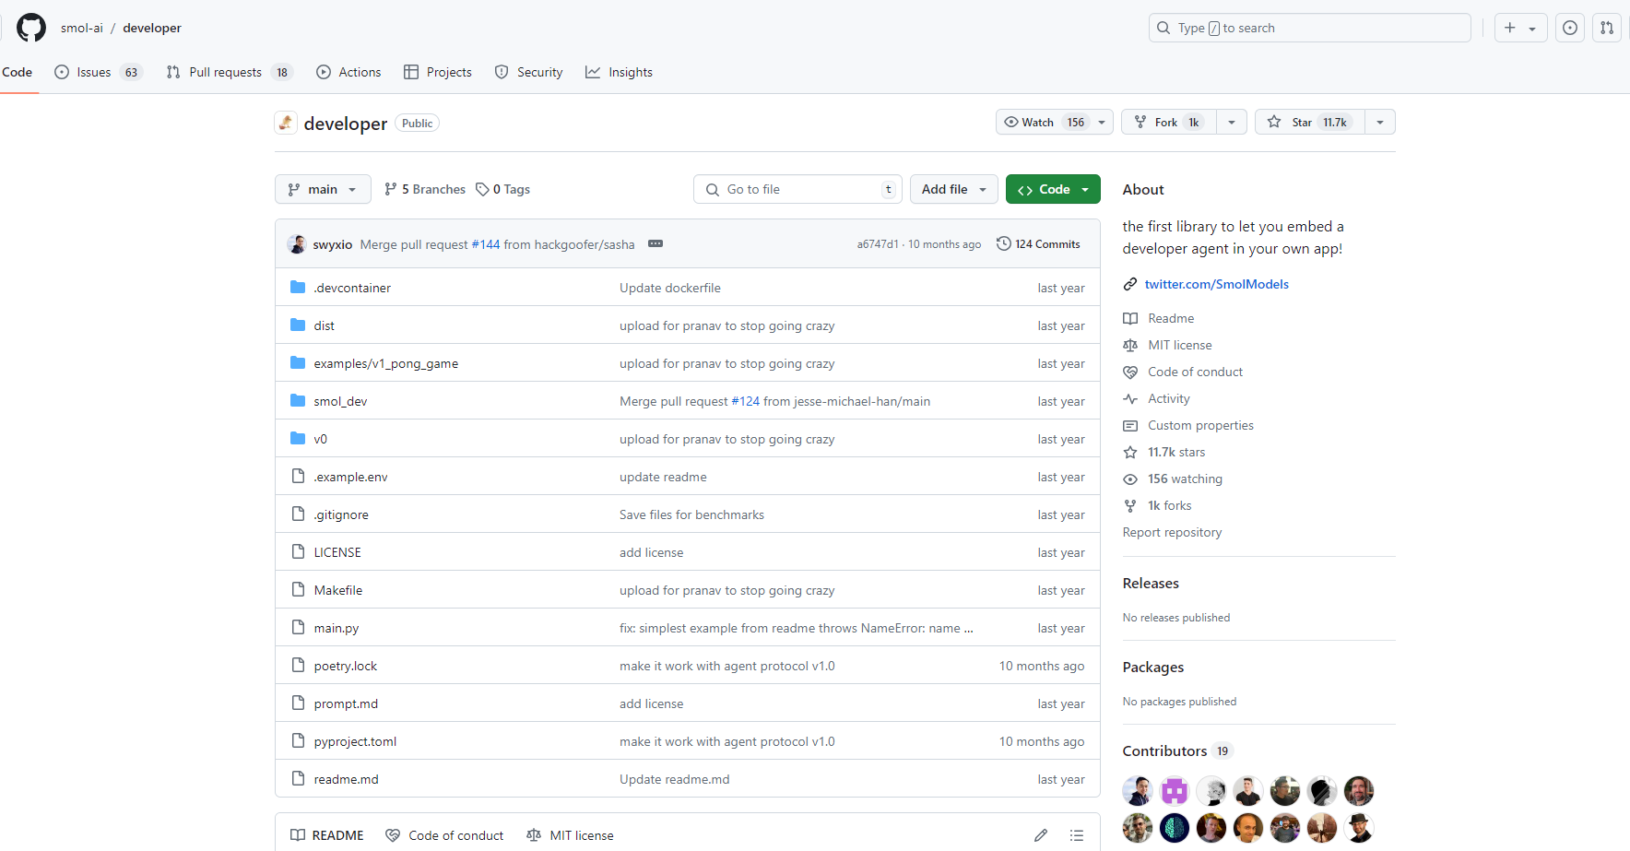The height and width of the screenshot is (851, 1630).
Task: Open the main branch selector dropdown
Action: [x=323, y=189]
